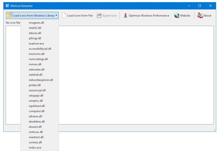Click wiashext.dll entry

click(x=40, y=137)
